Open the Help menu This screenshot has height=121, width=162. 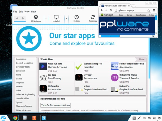pyautogui.click(x=33, y=12)
